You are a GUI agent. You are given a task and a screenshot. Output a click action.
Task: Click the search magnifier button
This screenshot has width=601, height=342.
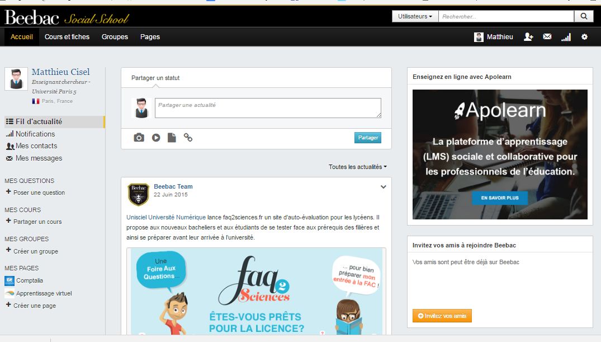[584, 16]
